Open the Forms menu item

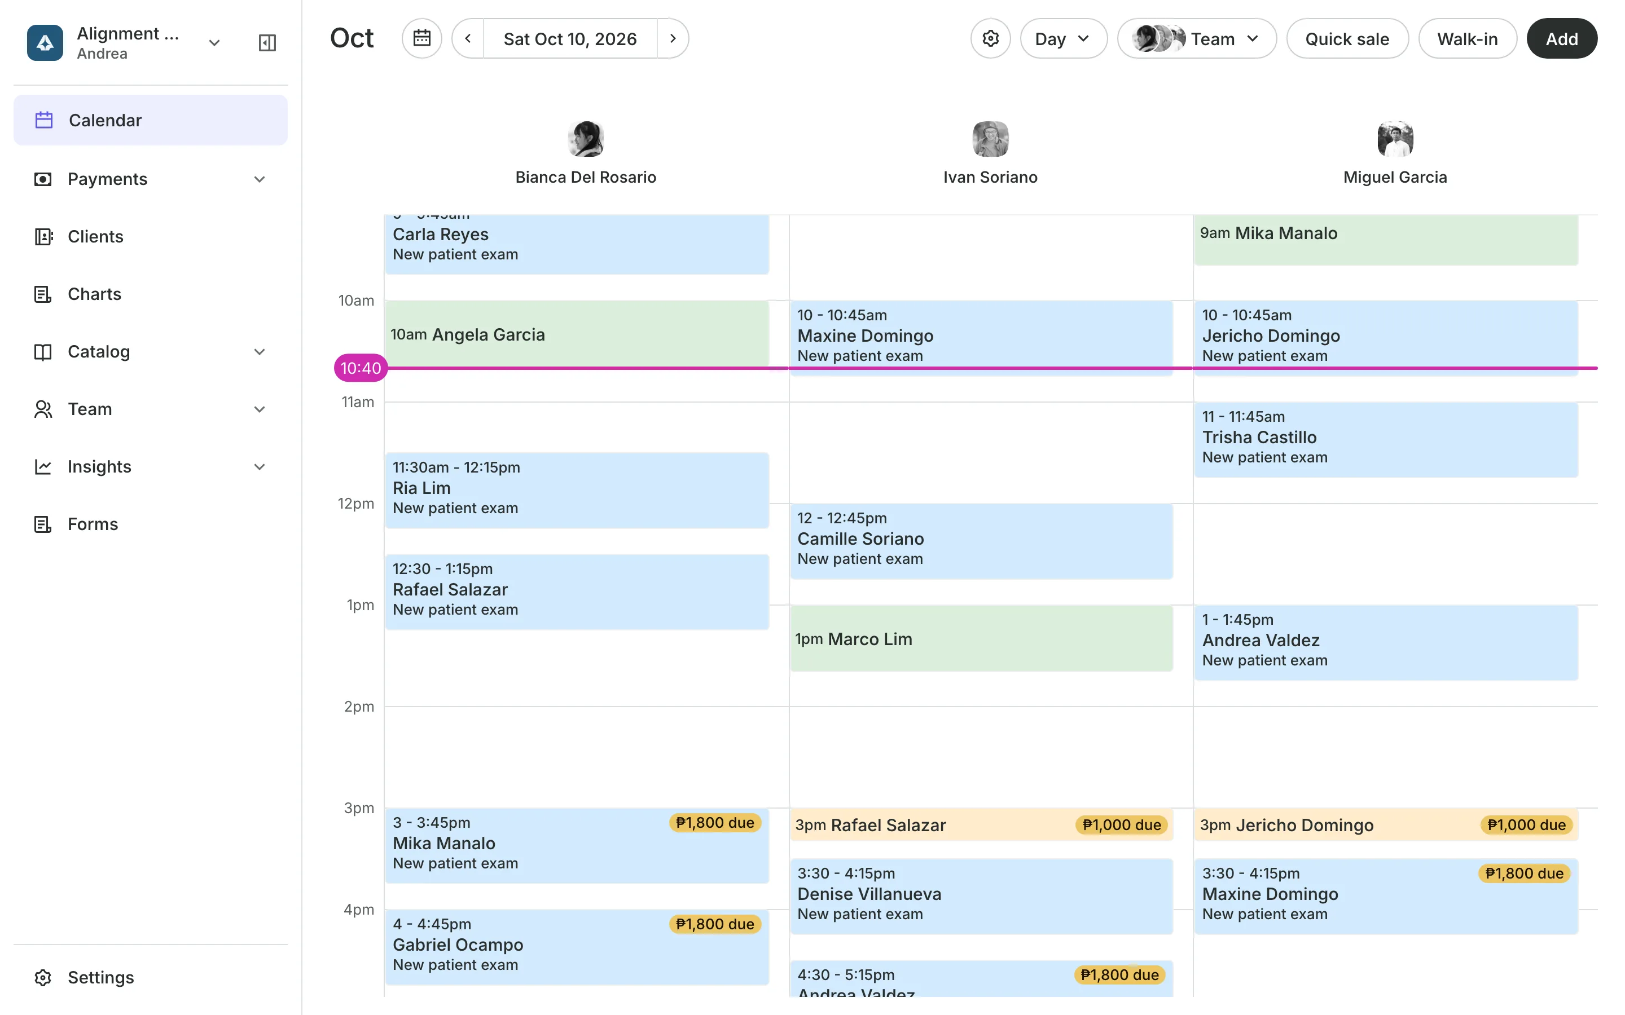[151, 524]
